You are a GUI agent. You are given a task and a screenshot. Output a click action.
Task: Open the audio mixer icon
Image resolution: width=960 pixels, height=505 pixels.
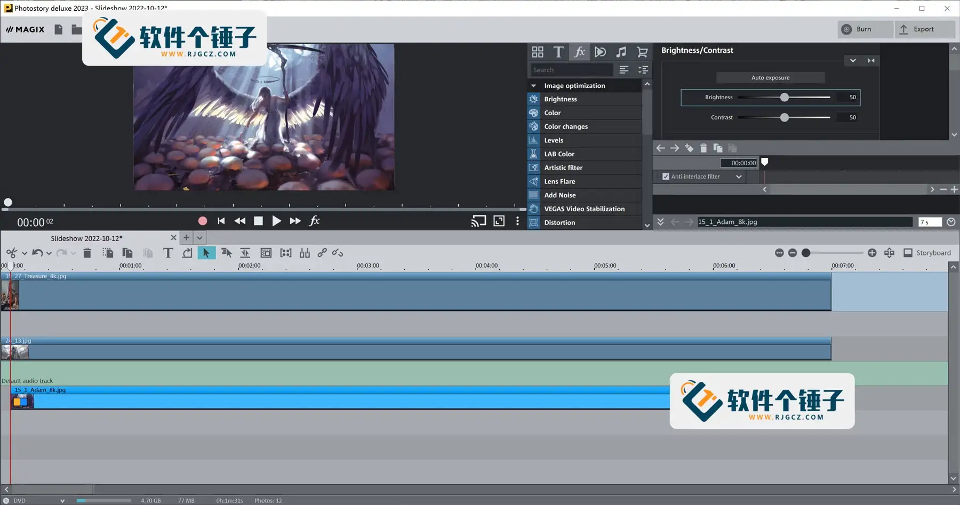point(305,253)
